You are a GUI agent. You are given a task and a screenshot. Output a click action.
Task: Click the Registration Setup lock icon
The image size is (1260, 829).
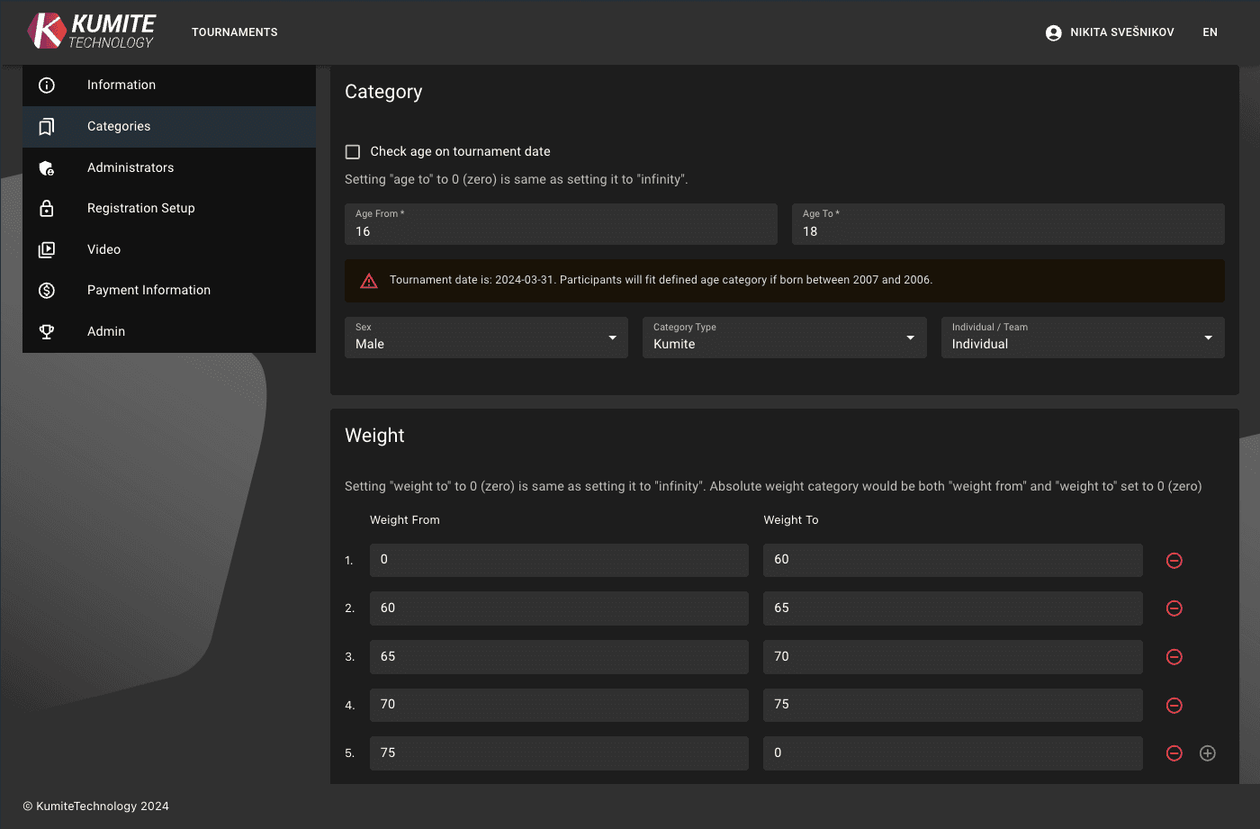click(46, 208)
